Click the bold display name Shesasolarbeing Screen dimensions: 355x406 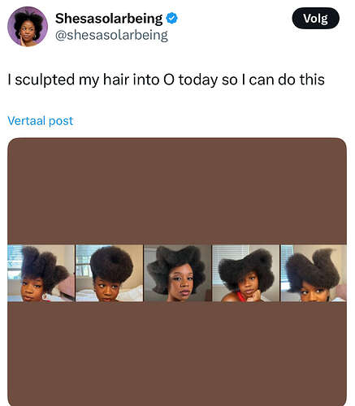click(109, 19)
